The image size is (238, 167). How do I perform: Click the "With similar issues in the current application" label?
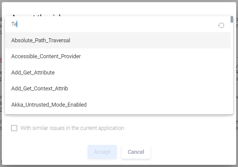[x=72, y=128]
